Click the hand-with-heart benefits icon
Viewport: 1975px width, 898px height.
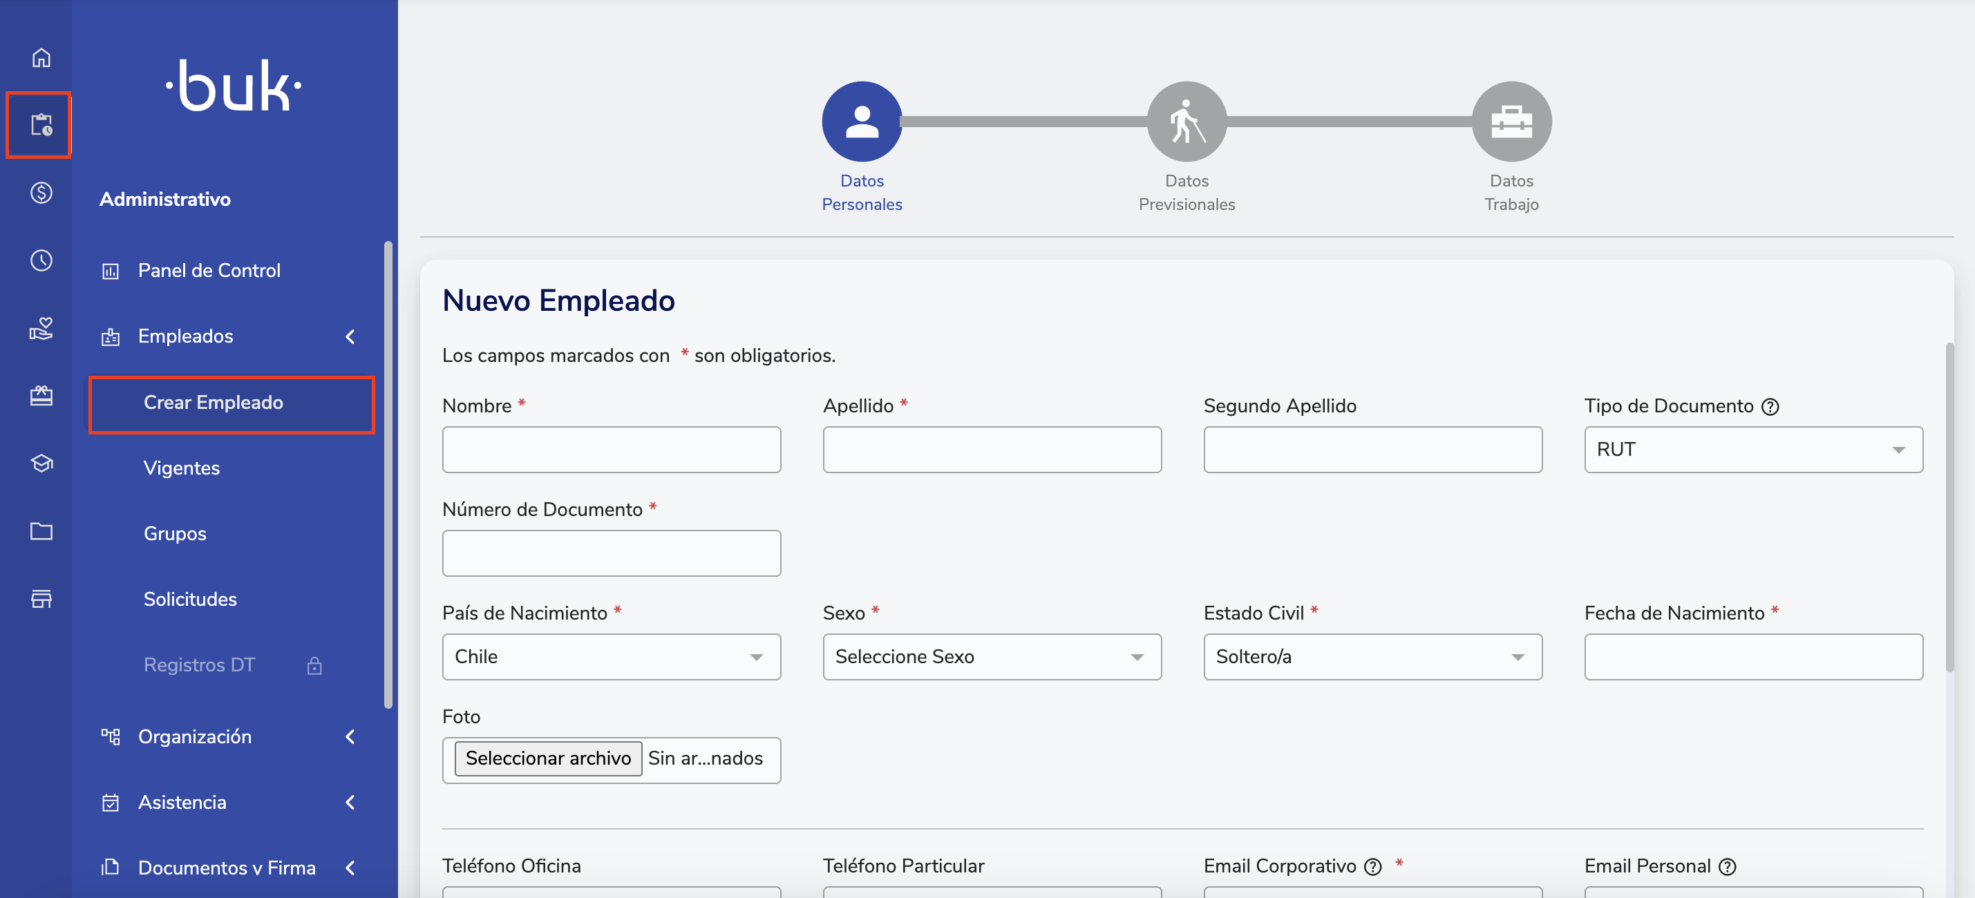pos(41,328)
